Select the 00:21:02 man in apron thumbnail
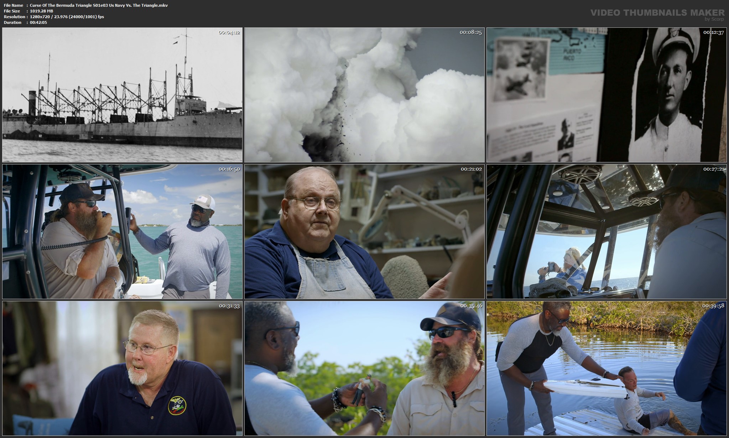729x438 pixels. 364,231
